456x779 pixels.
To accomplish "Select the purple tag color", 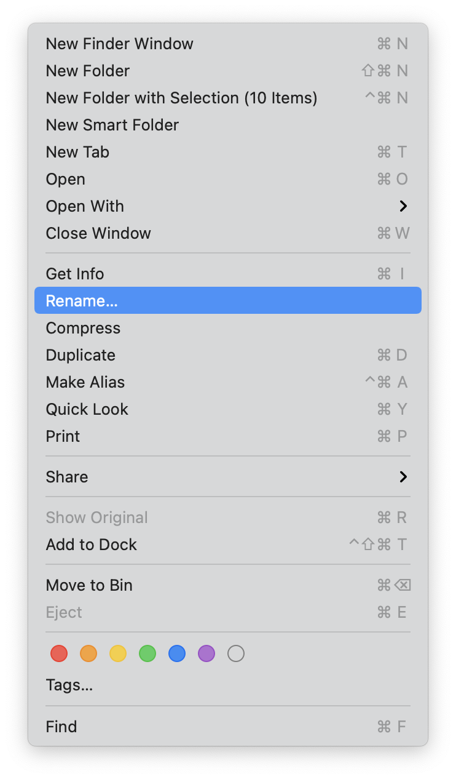I will 206,653.
